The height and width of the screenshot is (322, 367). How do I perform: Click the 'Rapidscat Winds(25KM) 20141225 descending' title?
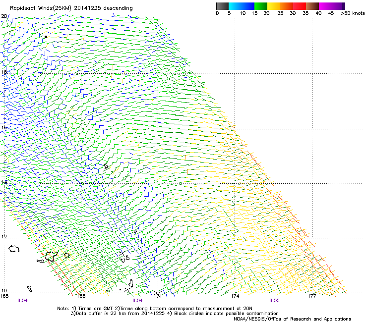(71, 8)
